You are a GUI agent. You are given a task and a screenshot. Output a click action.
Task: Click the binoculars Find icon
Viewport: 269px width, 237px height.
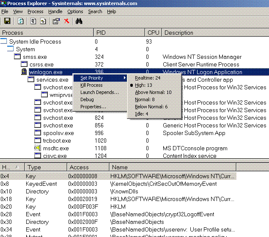(79, 21)
